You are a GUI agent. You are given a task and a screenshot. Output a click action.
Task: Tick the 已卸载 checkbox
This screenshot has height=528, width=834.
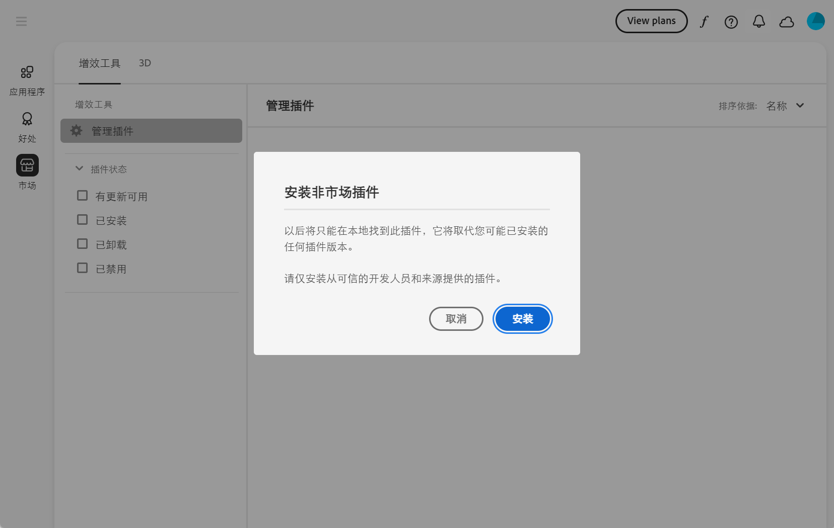[x=82, y=244]
